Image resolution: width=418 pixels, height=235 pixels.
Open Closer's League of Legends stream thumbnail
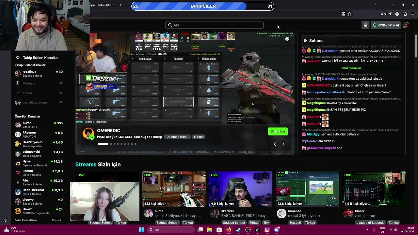click(374, 189)
